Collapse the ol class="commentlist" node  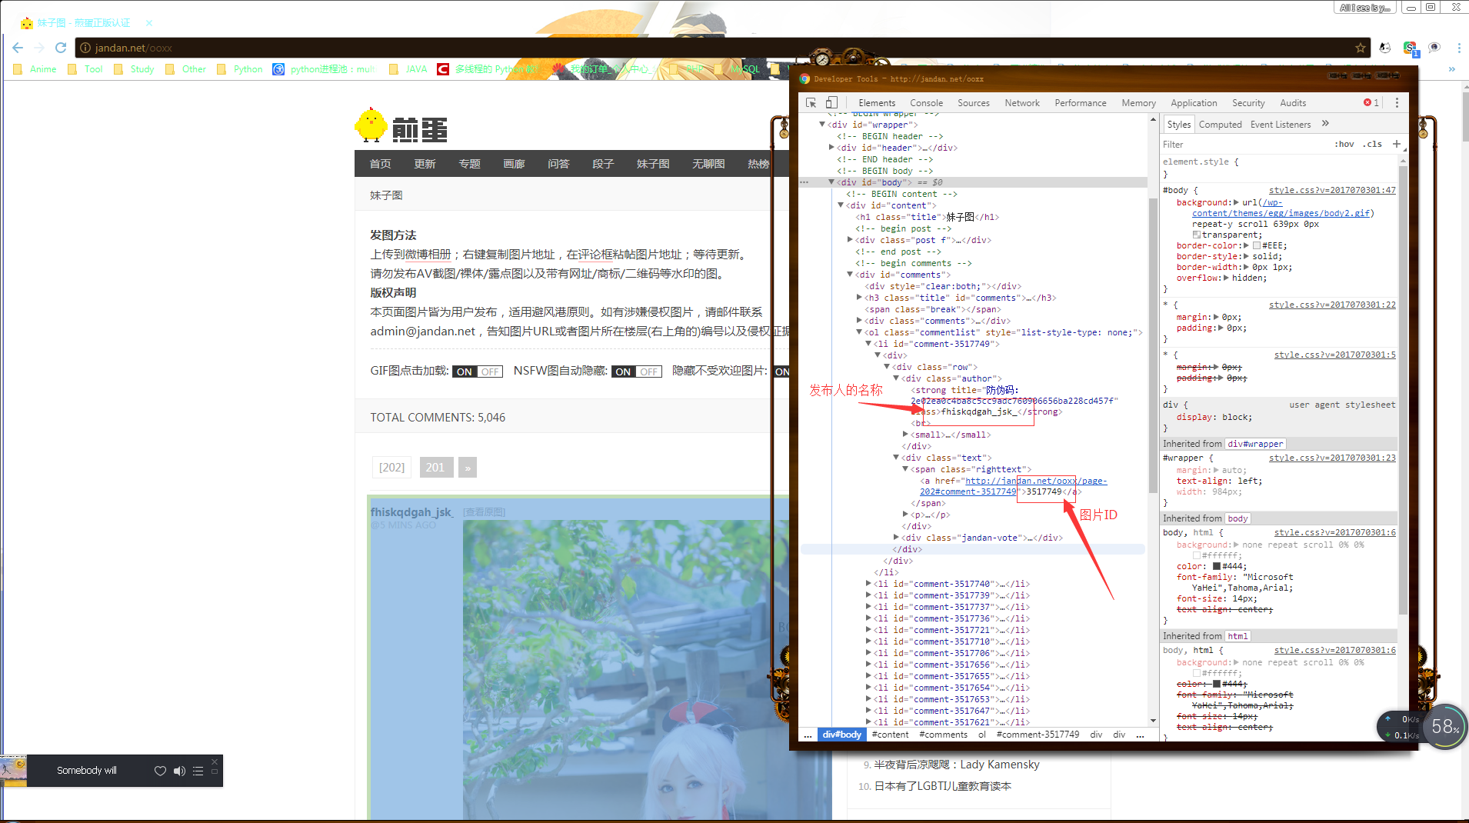859,332
